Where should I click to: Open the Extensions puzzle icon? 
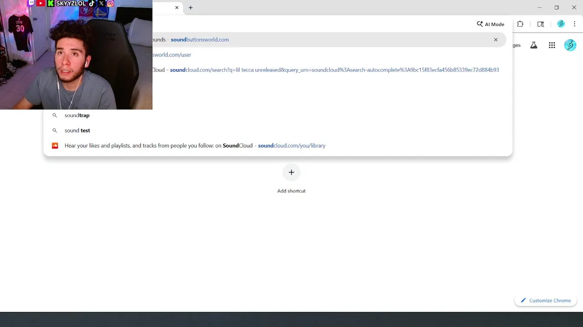click(520, 24)
